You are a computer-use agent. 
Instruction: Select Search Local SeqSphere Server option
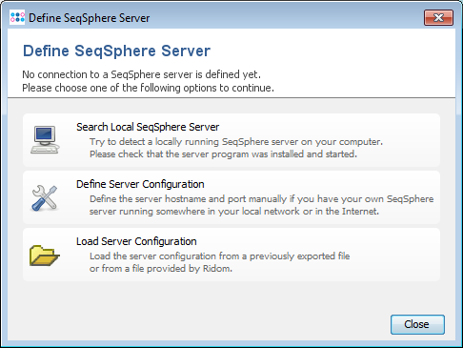pos(231,140)
